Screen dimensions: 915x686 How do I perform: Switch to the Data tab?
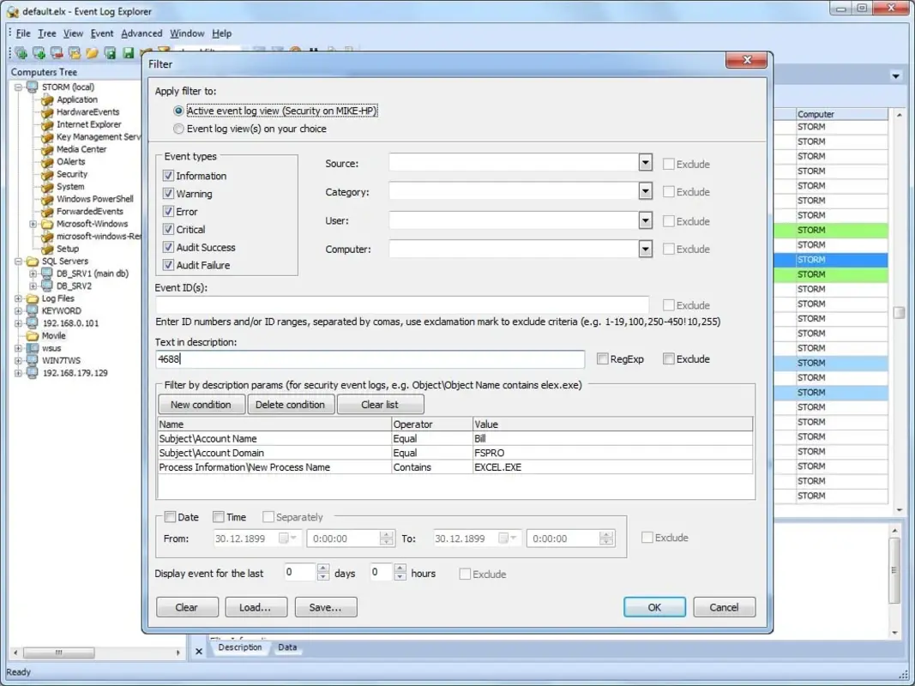pos(288,648)
